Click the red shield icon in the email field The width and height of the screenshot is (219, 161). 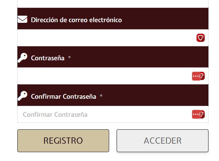pos(201,38)
